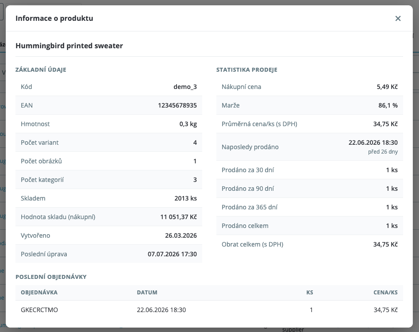Click last edit 07.07.2026 17:30
This screenshot has height=332, width=419.
pos(172,254)
